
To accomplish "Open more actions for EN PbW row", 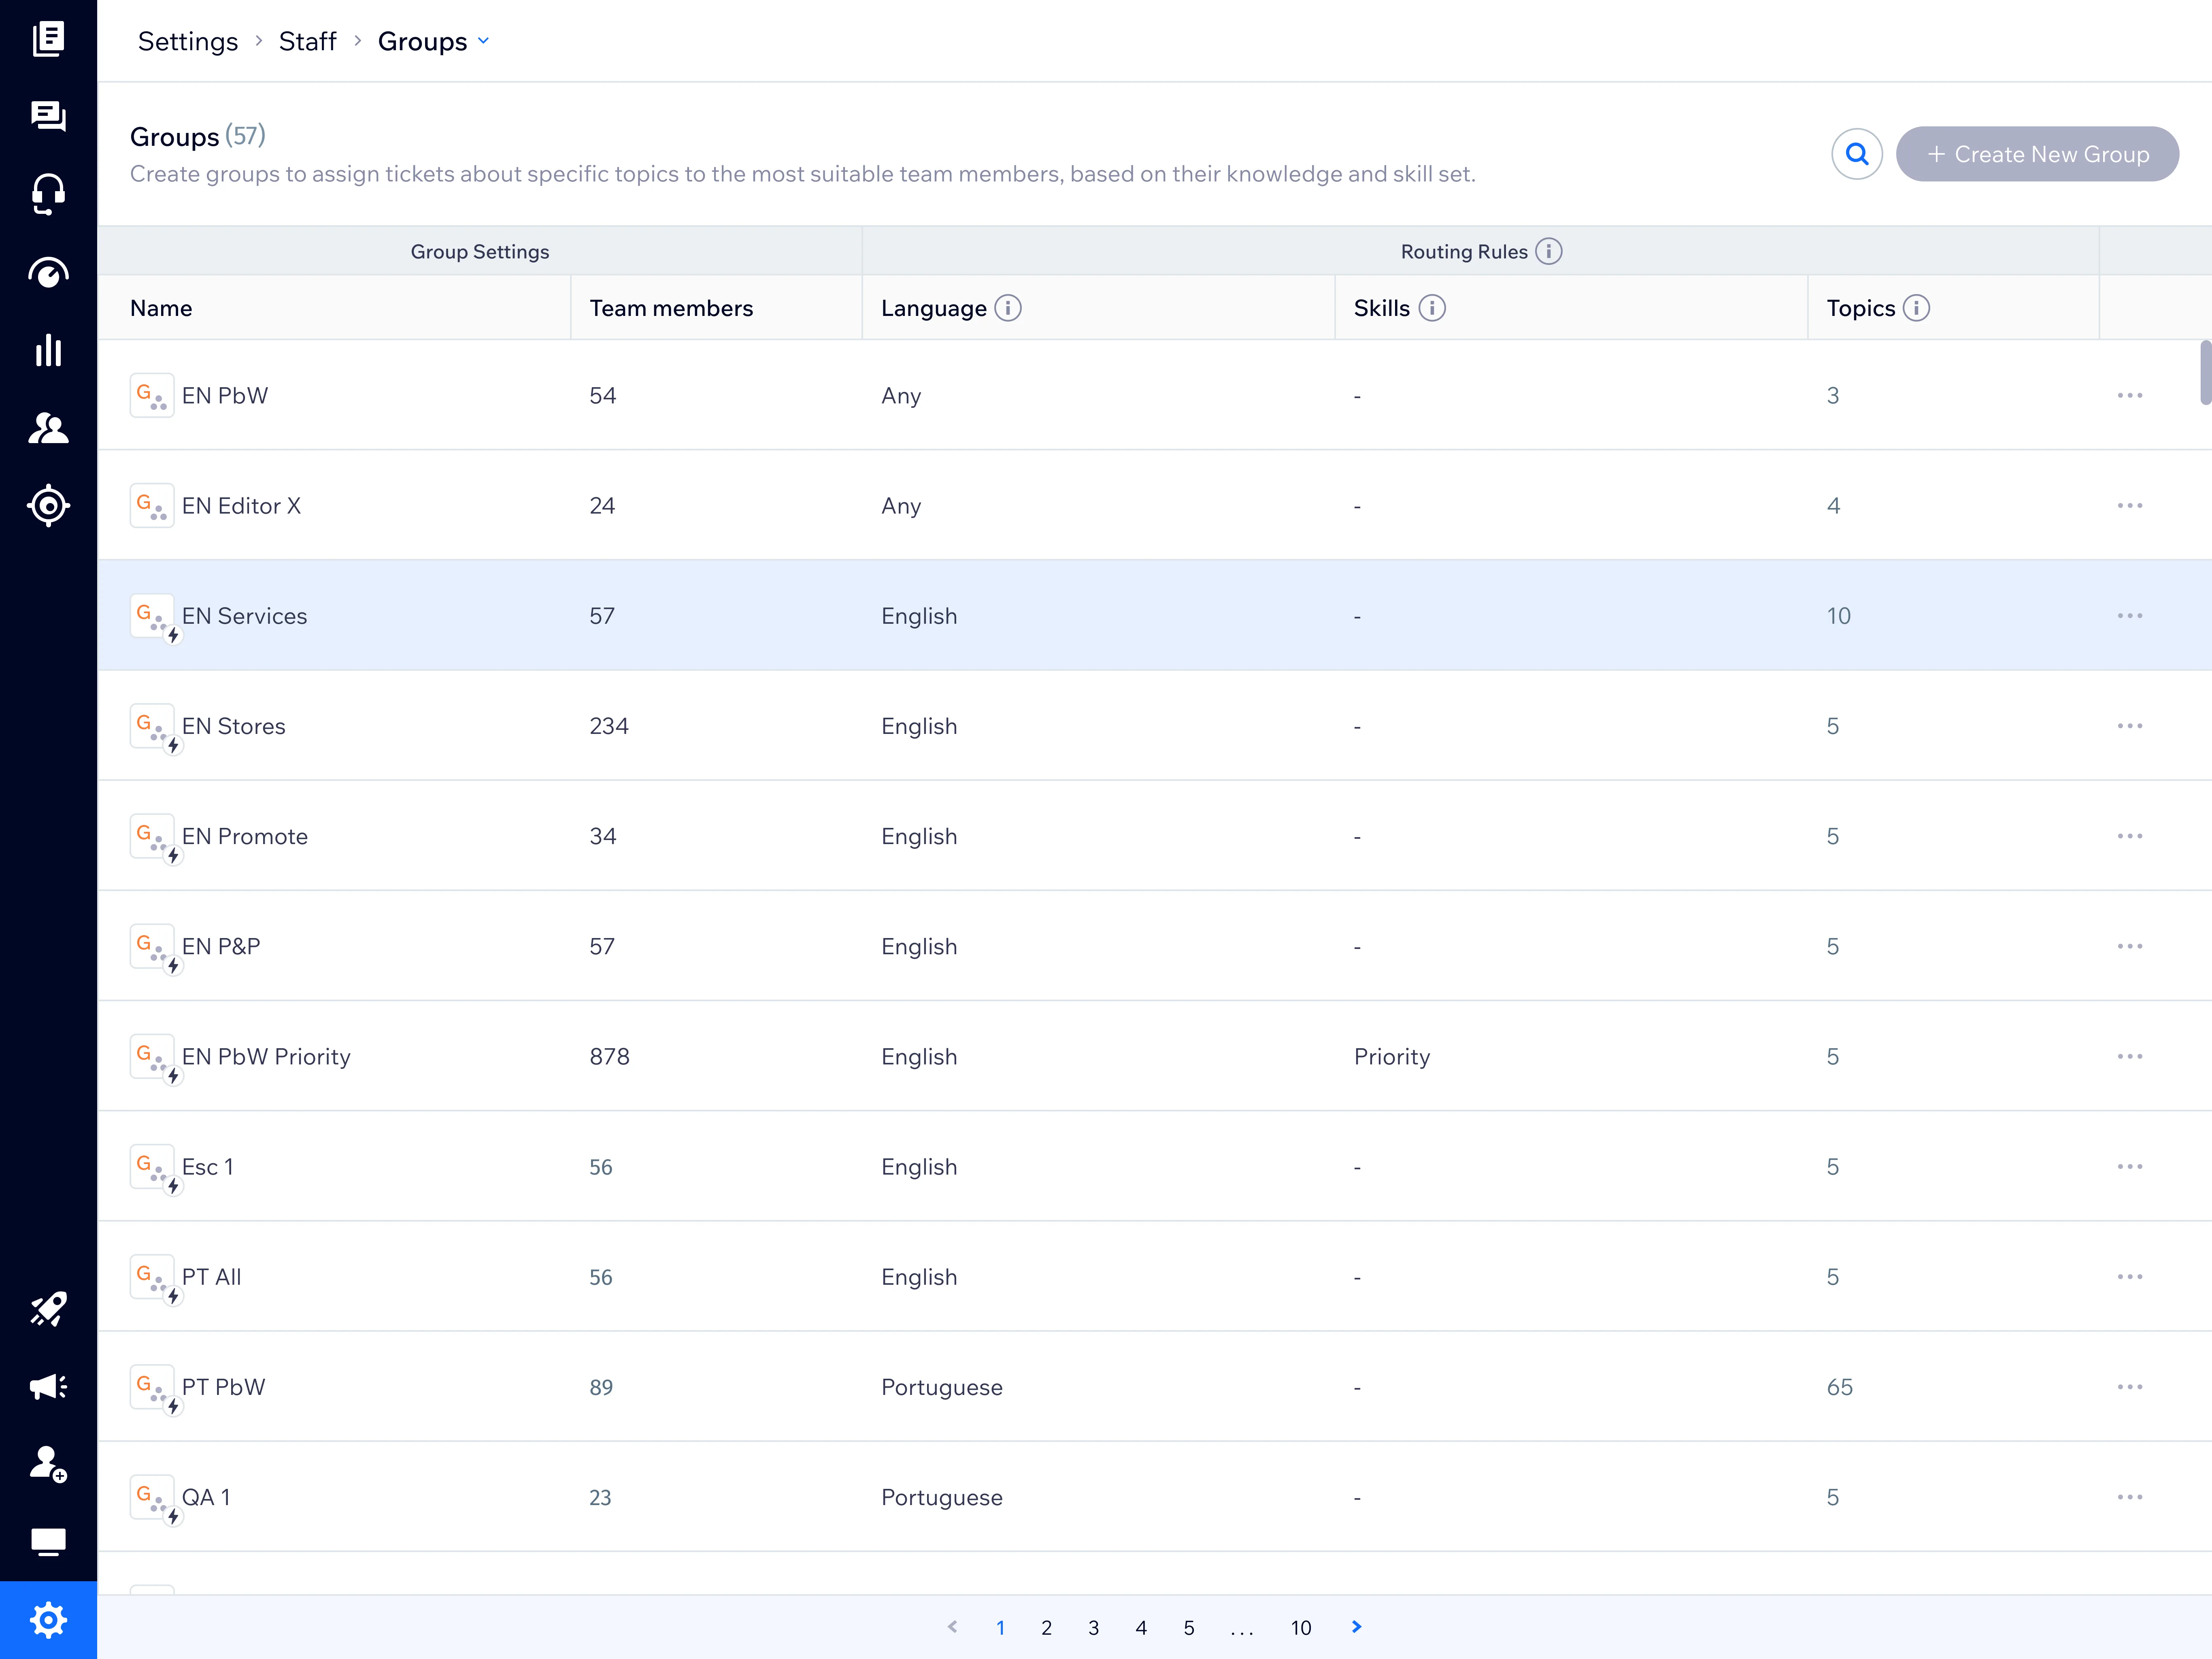I will click(2130, 395).
